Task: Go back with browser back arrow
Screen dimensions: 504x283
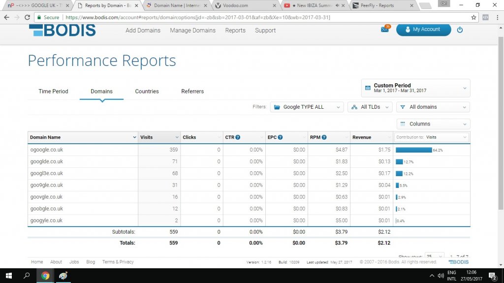Action: point(7,17)
